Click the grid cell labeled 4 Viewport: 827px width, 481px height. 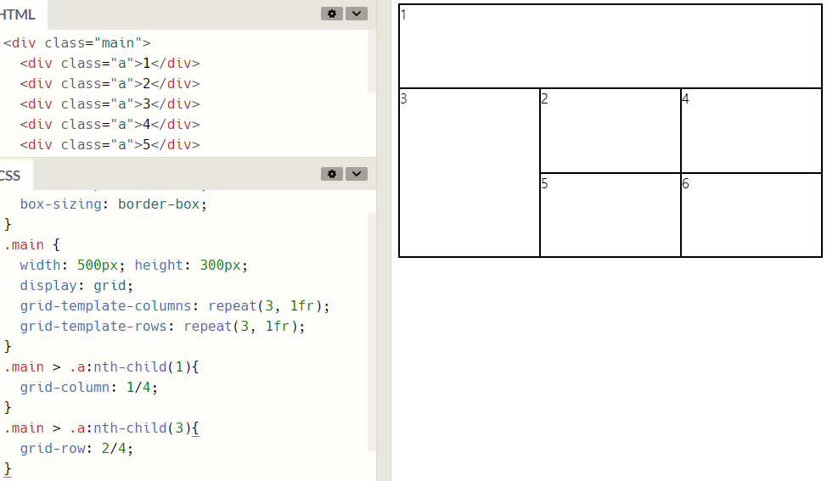coord(751,130)
